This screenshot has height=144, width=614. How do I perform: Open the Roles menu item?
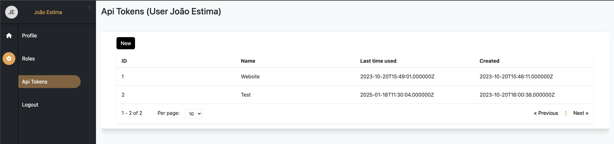point(28,59)
